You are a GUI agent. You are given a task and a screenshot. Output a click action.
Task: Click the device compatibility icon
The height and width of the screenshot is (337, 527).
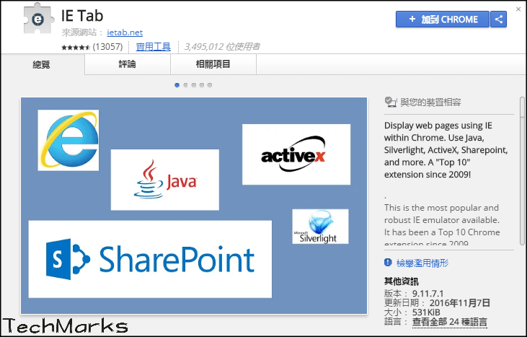tap(390, 102)
